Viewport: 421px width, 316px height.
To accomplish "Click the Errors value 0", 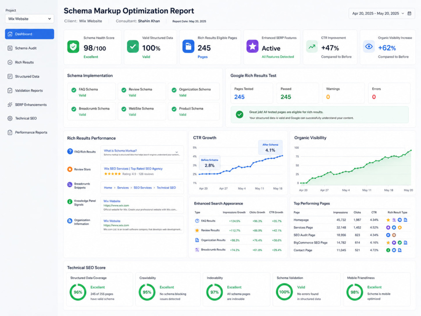I will click(x=374, y=97).
